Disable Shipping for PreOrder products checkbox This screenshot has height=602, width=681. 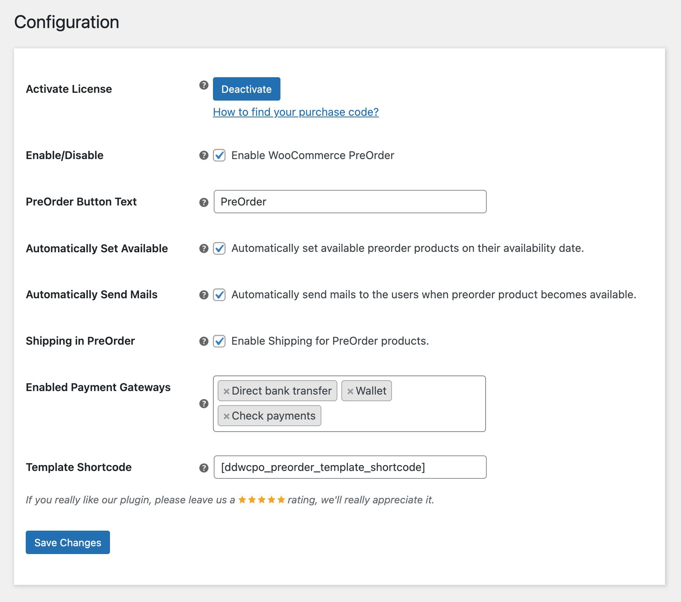click(219, 341)
